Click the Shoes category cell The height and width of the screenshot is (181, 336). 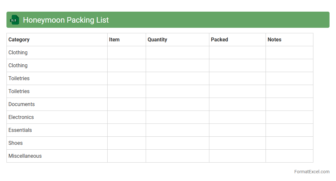tap(16, 143)
